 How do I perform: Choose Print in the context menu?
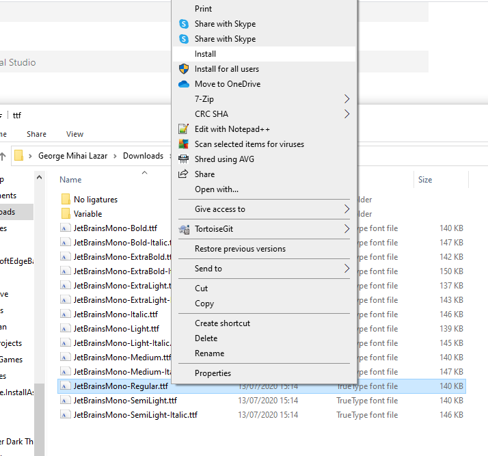point(264,9)
